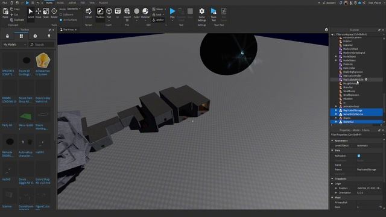Start a Team Test session
386x217 pixels.
[214, 14]
